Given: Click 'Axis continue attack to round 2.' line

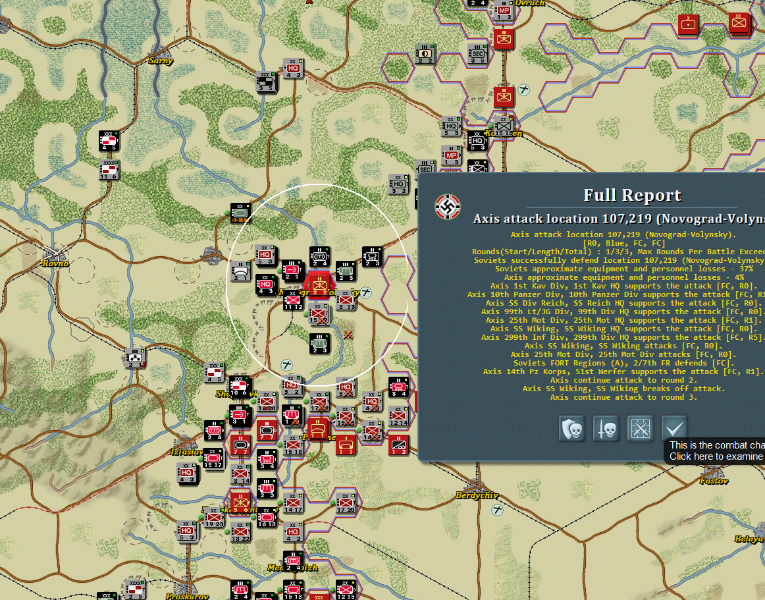Looking at the screenshot, I should [x=624, y=380].
